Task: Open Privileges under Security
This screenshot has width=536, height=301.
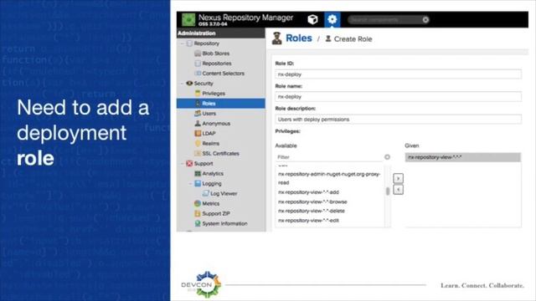Action: 214,93
